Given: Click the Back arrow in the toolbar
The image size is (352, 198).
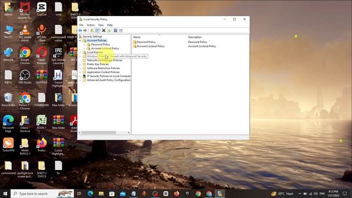Looking at the screenshot, I should tap(80, 31).
